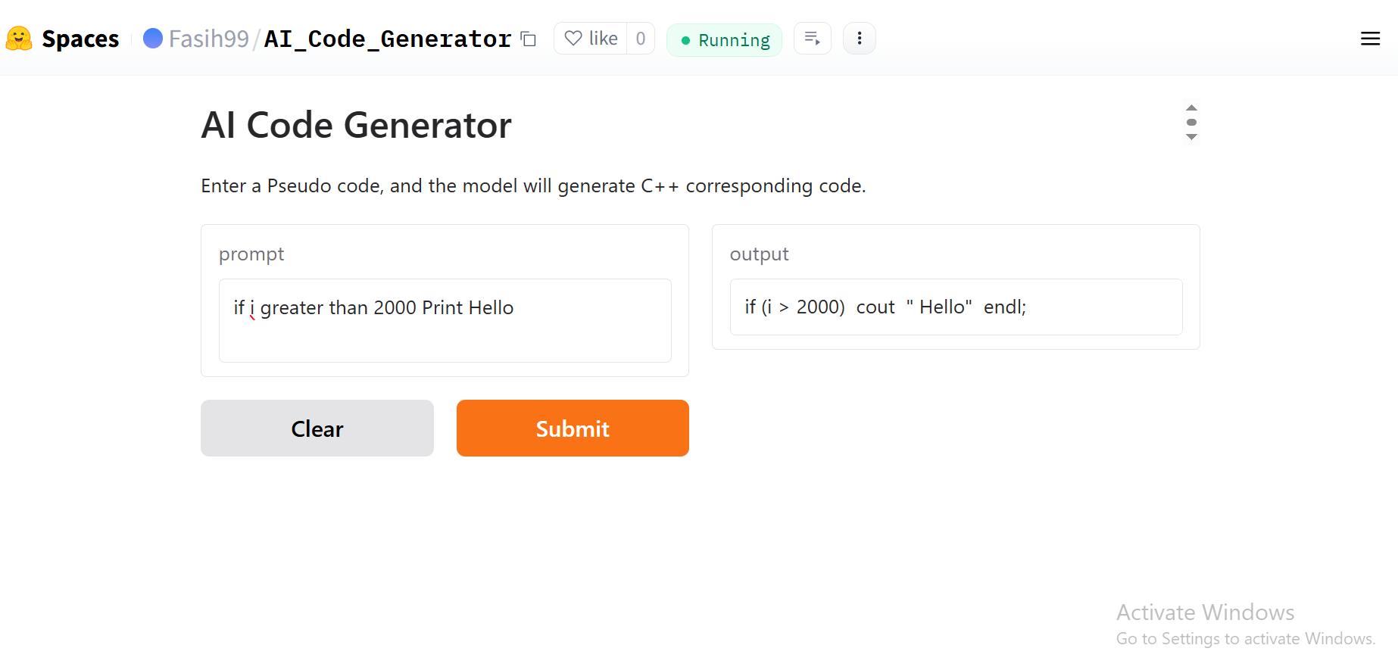Viewport: 1398px width, 670px height.
Task: Click inside the output text box
Action: point(956,307)
